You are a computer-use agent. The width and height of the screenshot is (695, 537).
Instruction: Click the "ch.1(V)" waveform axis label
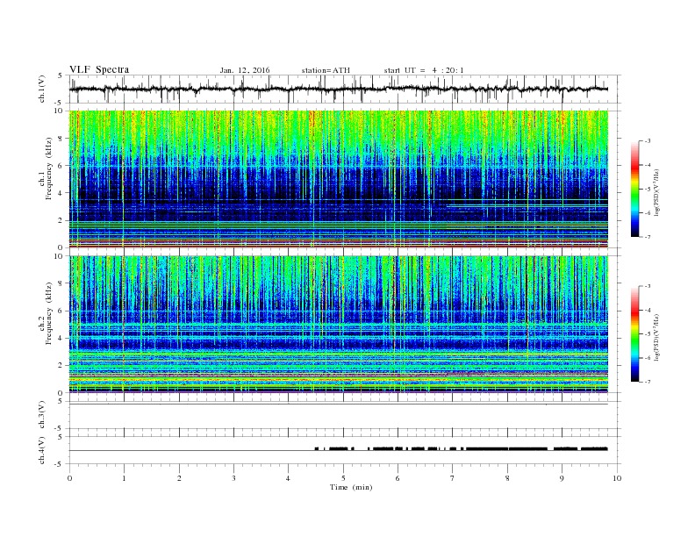click(x=42, y=89)
